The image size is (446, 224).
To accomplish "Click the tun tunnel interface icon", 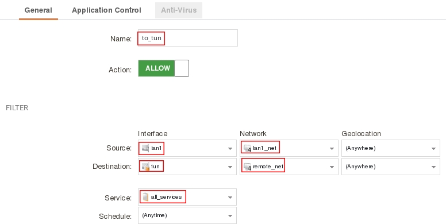I will pyautogui.click(x=145, y=167).
